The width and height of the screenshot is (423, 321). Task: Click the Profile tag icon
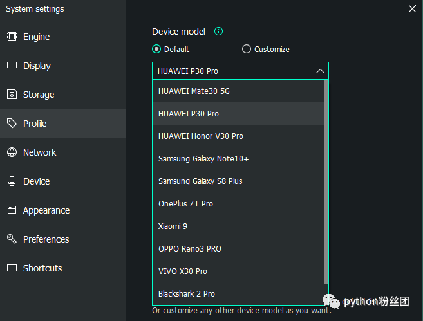(12, 124)
